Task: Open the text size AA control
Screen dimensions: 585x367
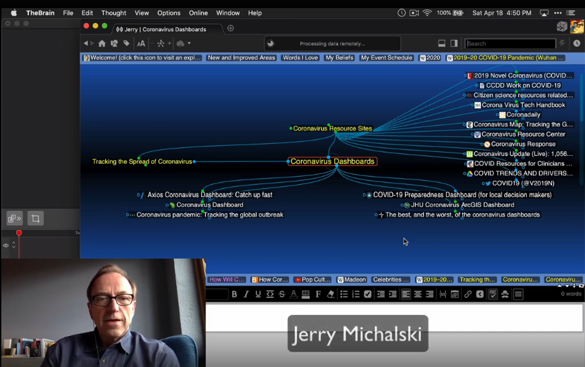Action: click(x=141, y=44)
